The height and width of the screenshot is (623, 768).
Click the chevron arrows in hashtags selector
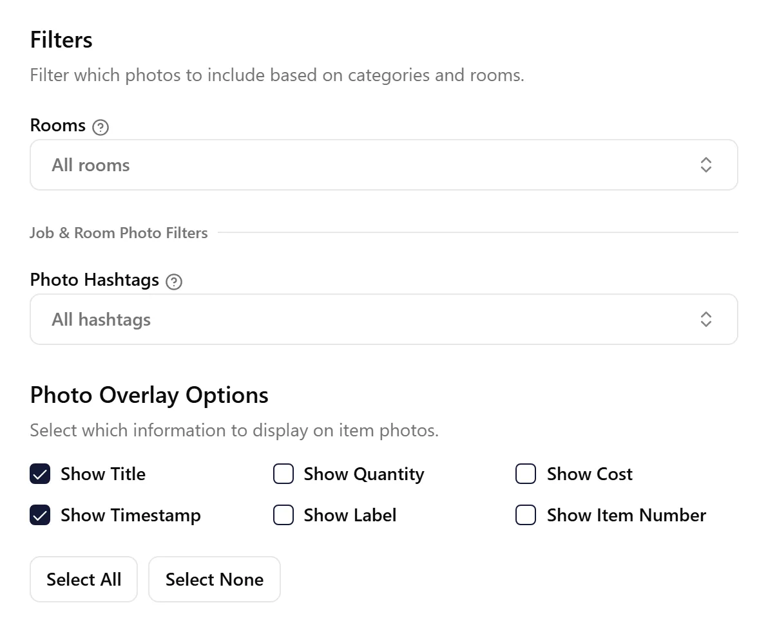click(706, 319)
